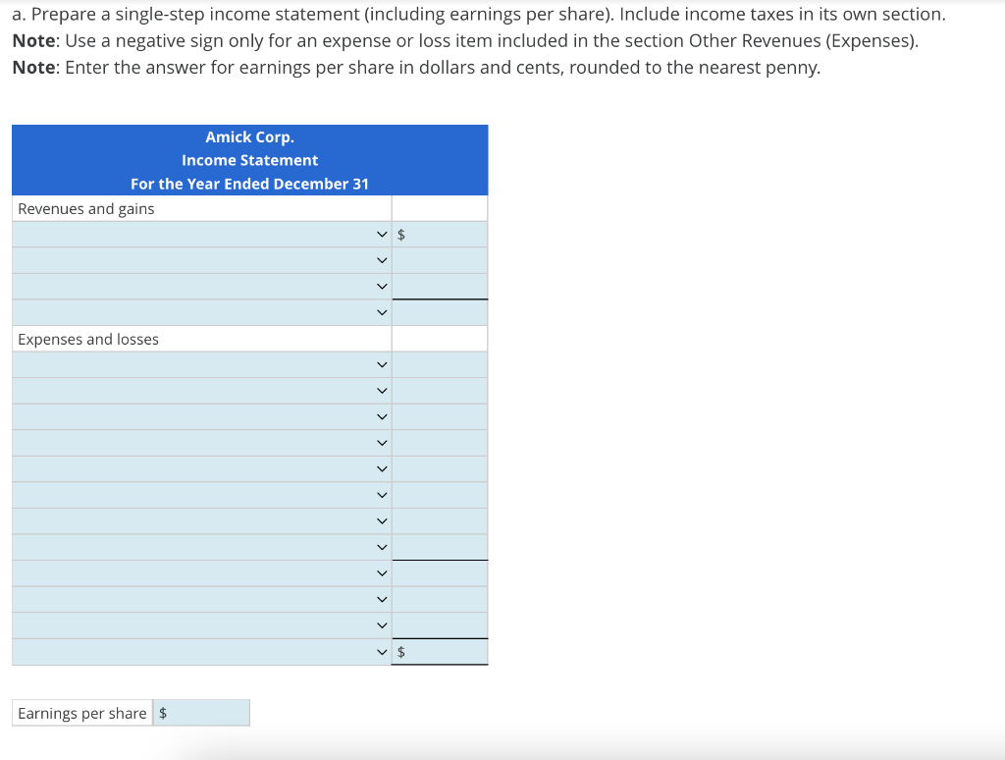Open third dropdown under Expenses and losses
This screenshot has height=760, width=1005.
201,417
